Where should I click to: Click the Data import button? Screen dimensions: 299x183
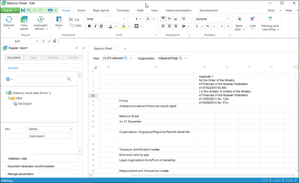pyautogui.click(x=38, y=136)
